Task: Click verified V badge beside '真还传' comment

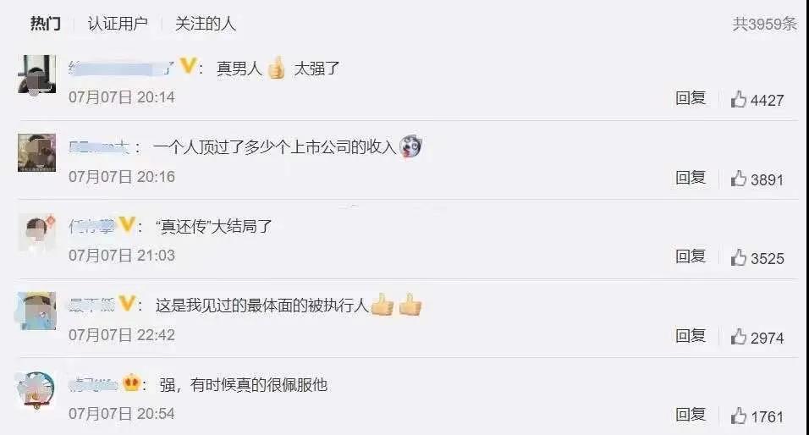Action: (x=126, y=224)
